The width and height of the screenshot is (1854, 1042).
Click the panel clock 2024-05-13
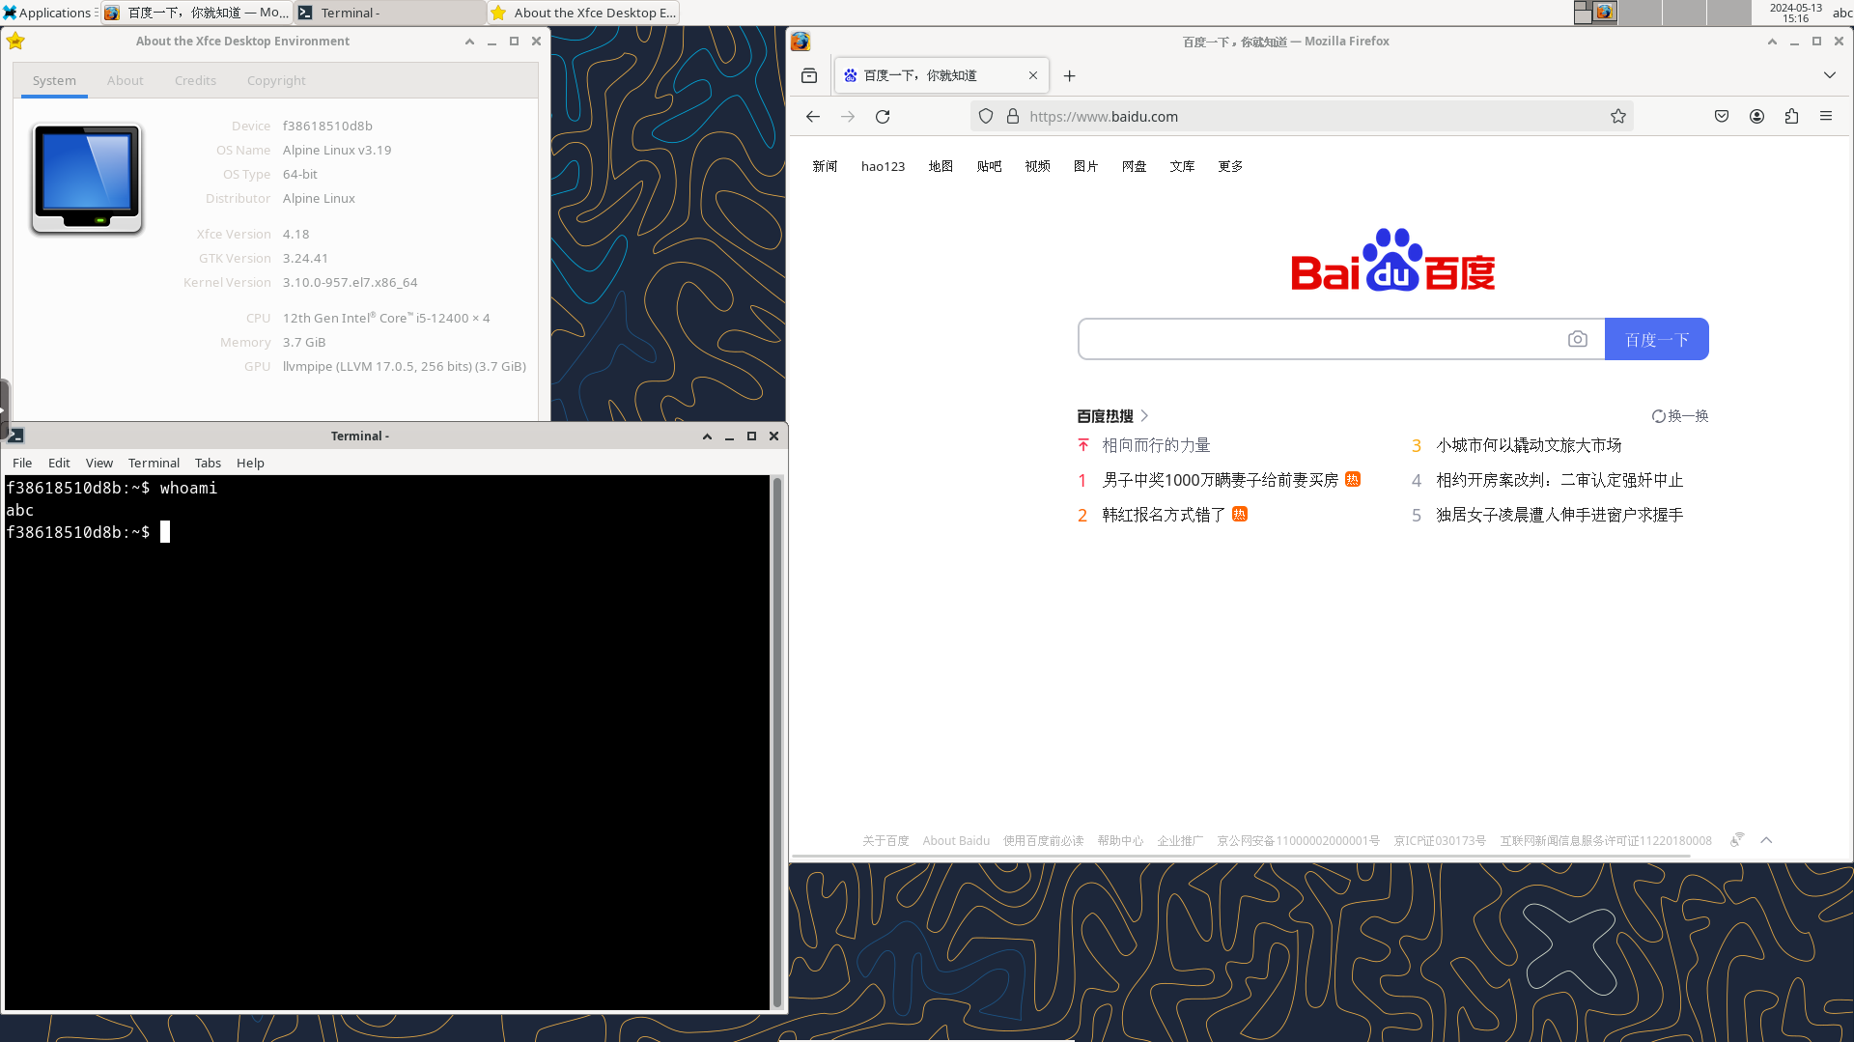point(1795,13)
